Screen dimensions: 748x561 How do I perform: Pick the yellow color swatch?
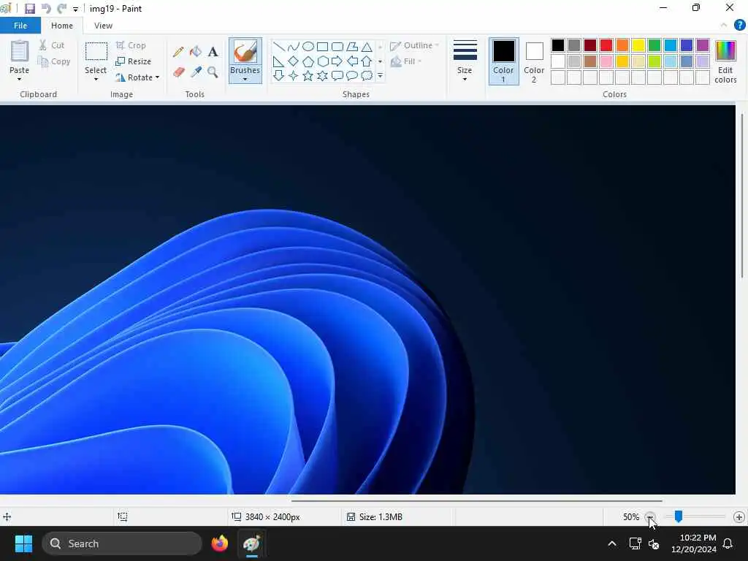(x=638, y=45)
